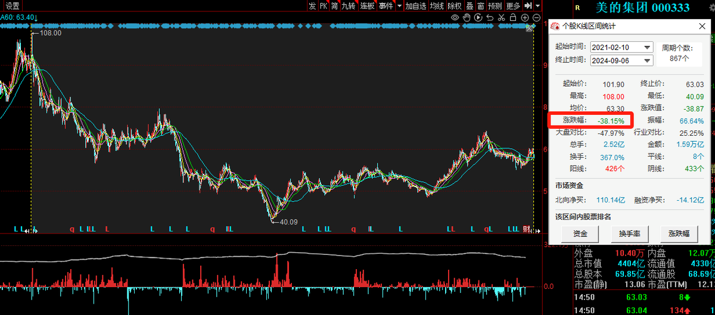Click the replay playback icon

[x=478, y=17]
